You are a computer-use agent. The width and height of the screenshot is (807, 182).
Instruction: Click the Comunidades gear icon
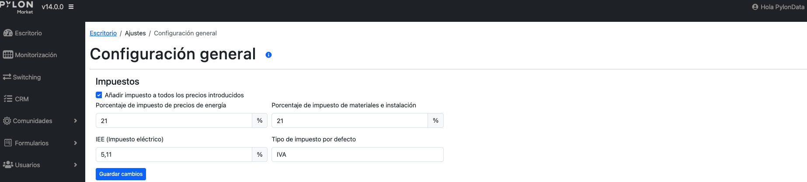click(x=7, y=121)
